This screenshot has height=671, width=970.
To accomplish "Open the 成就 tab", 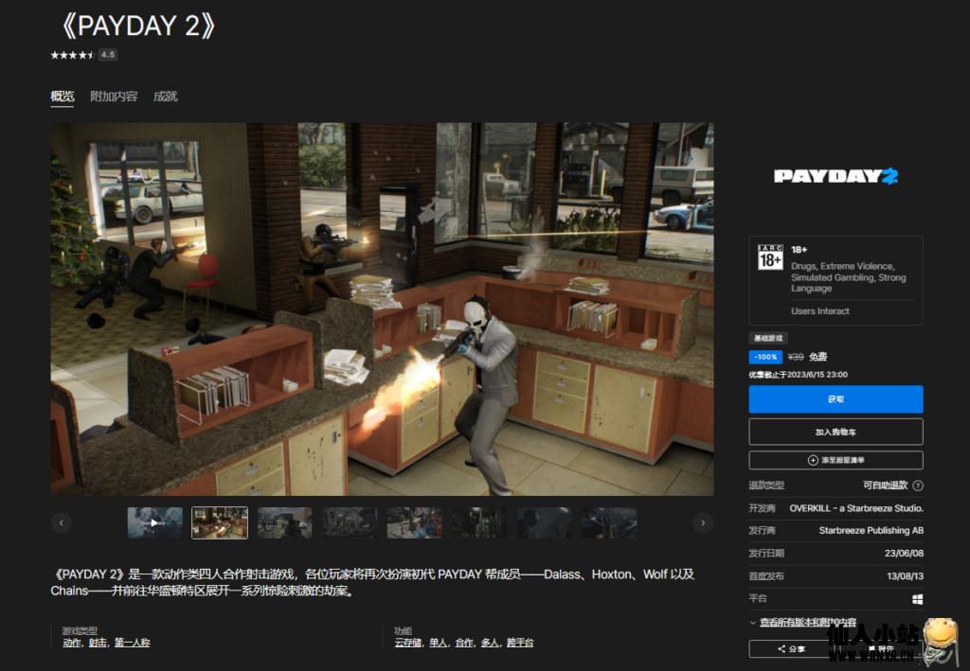I will [x=165, y=97].
